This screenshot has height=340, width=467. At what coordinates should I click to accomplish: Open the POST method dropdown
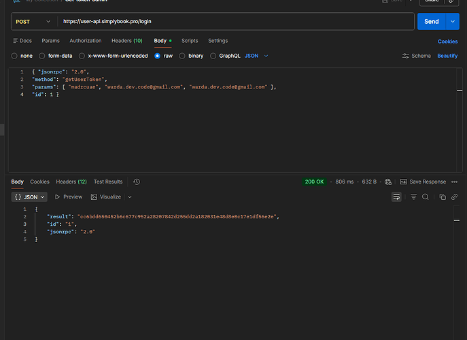tap(33, 22)
